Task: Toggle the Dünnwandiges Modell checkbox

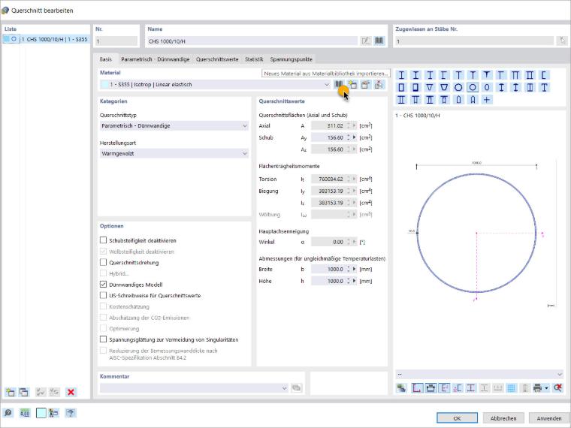Action: [x=103, y=285]
